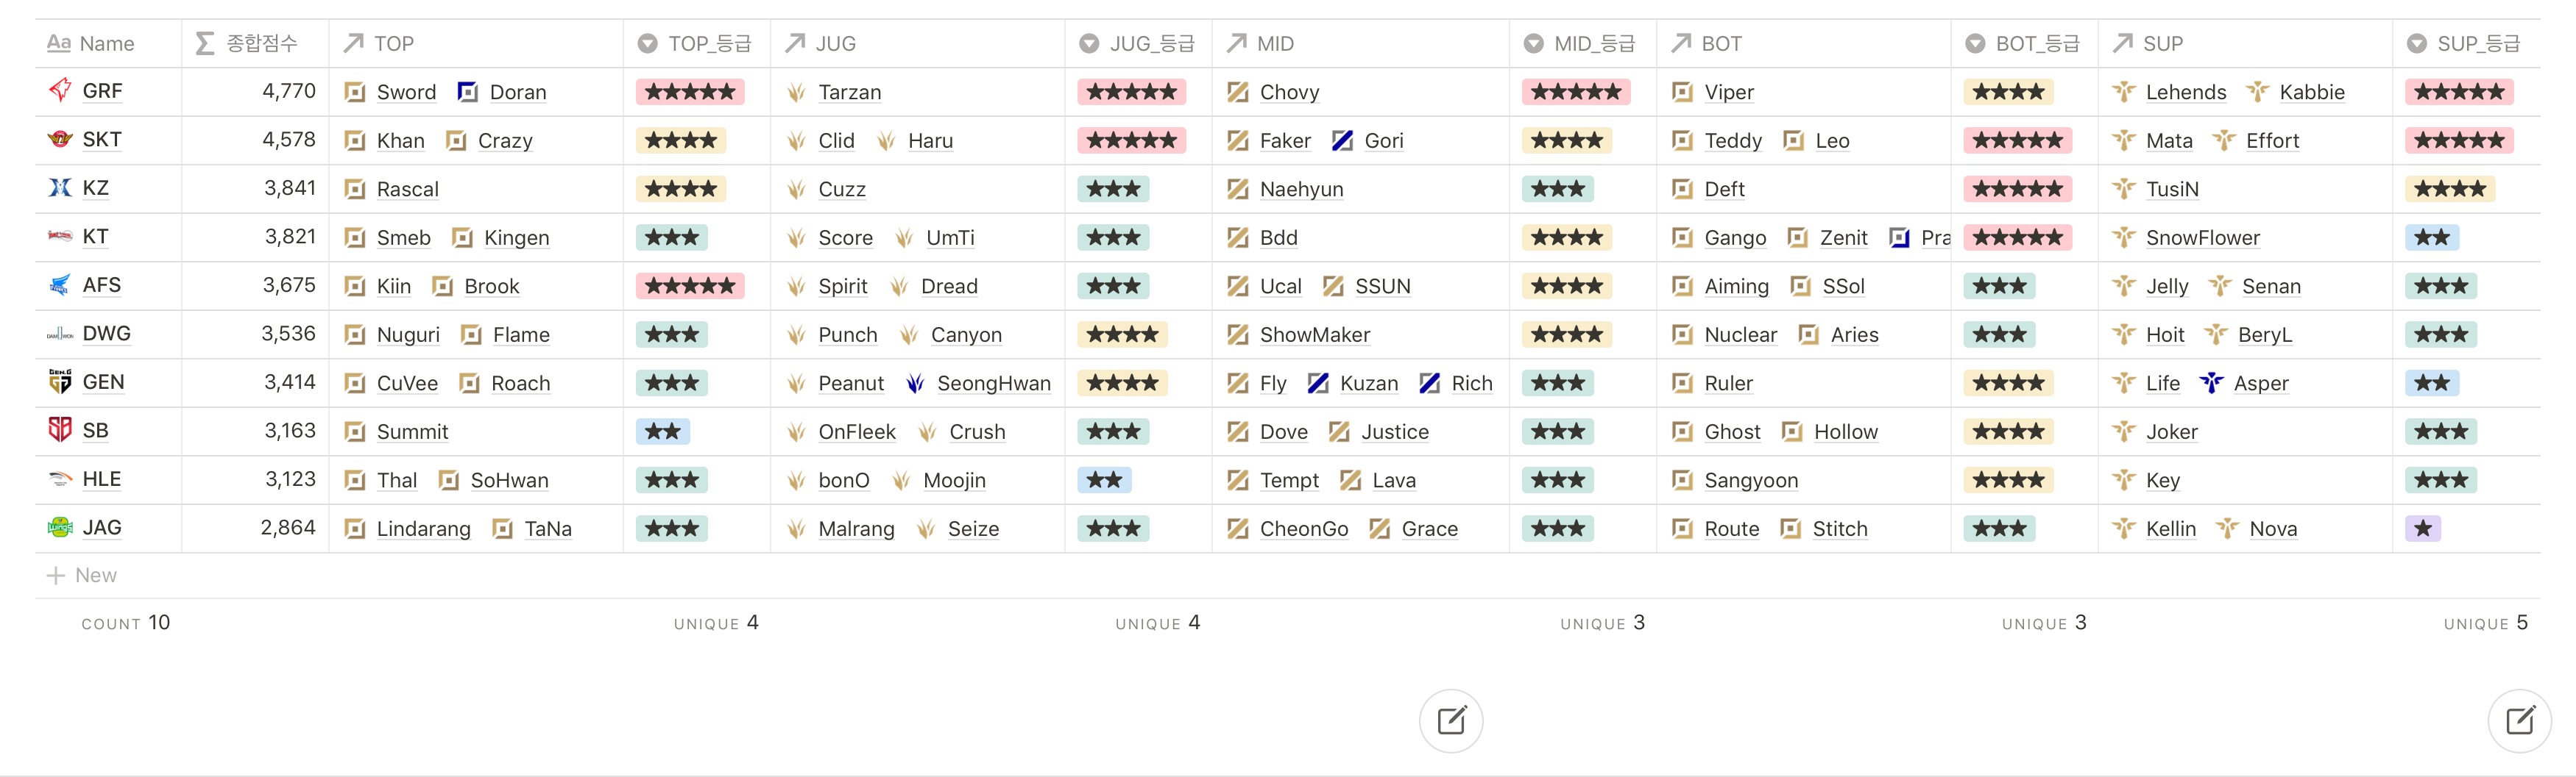This screenshot has height=777, width=2576.
Task: Click the AFS team logo icon
Action: pos(60,284)
